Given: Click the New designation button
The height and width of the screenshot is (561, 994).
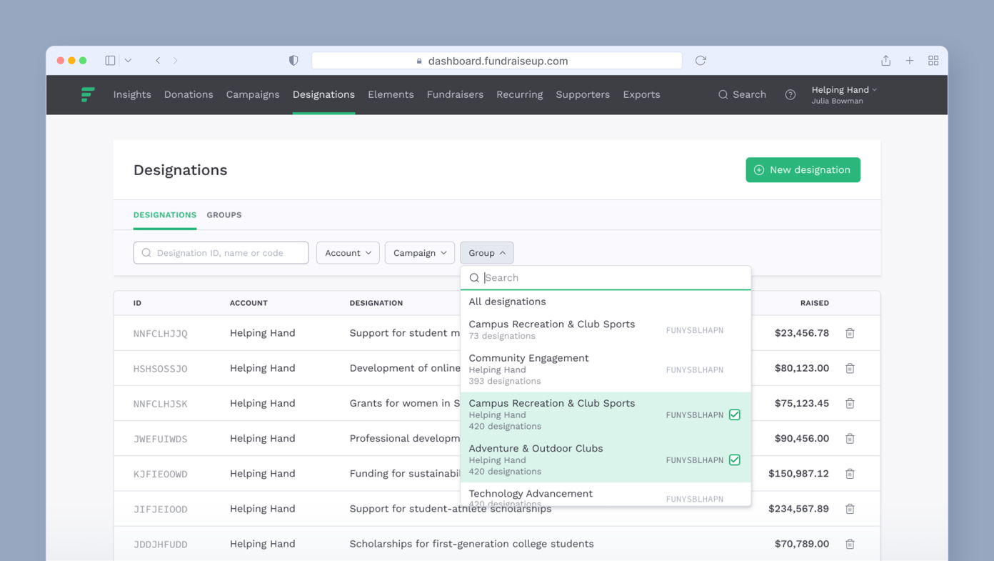Looking at the screenshot, I should pyautogui.click(x=803, y=169).
